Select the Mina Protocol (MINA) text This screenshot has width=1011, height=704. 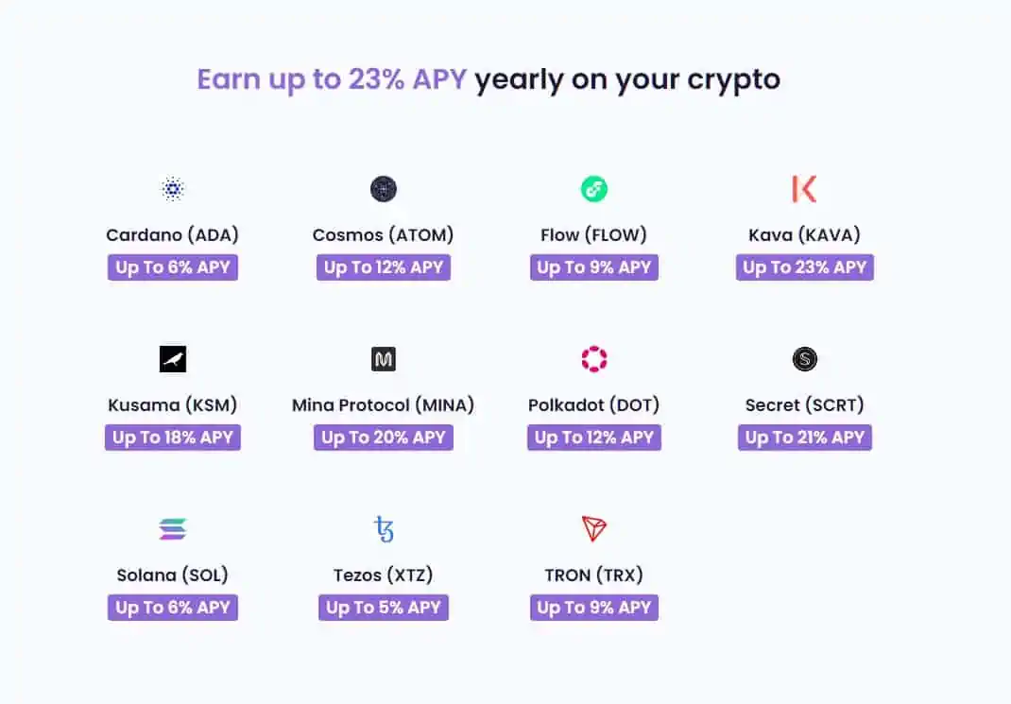[383, 404]
